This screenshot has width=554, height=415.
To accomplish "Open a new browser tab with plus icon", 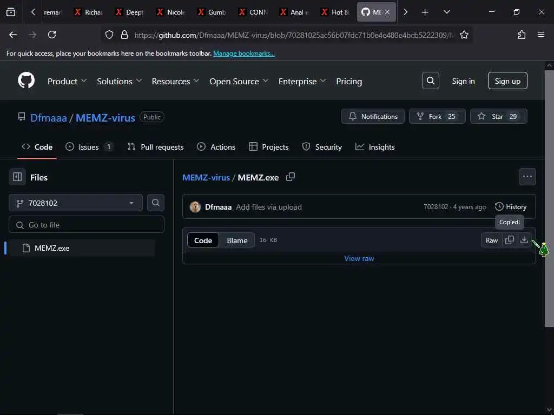I will point(425,12).
